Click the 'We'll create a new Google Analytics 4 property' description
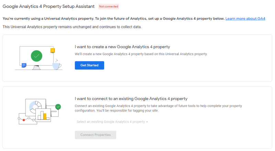 (x=141, y=54)
